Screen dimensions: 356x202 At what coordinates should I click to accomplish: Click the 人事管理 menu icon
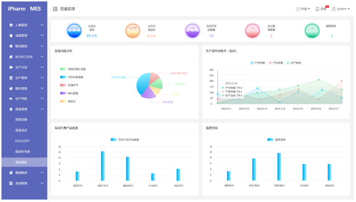tap(11, 25)
